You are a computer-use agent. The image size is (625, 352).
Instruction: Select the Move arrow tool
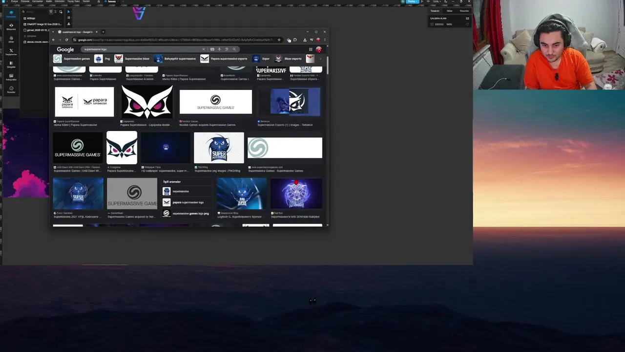(x=69, y=12)
